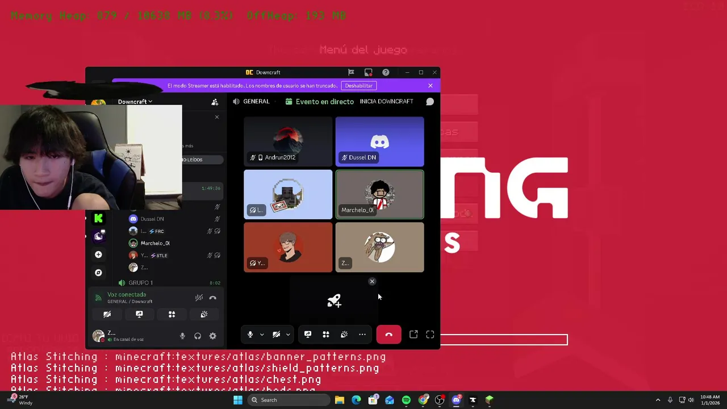Open the discover servers compass icon

tap(98, 273)
